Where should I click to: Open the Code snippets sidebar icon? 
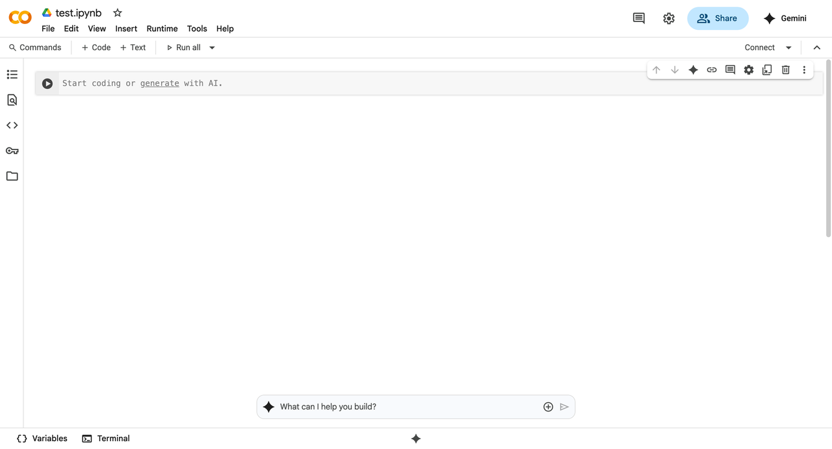[x=12, y=125]
